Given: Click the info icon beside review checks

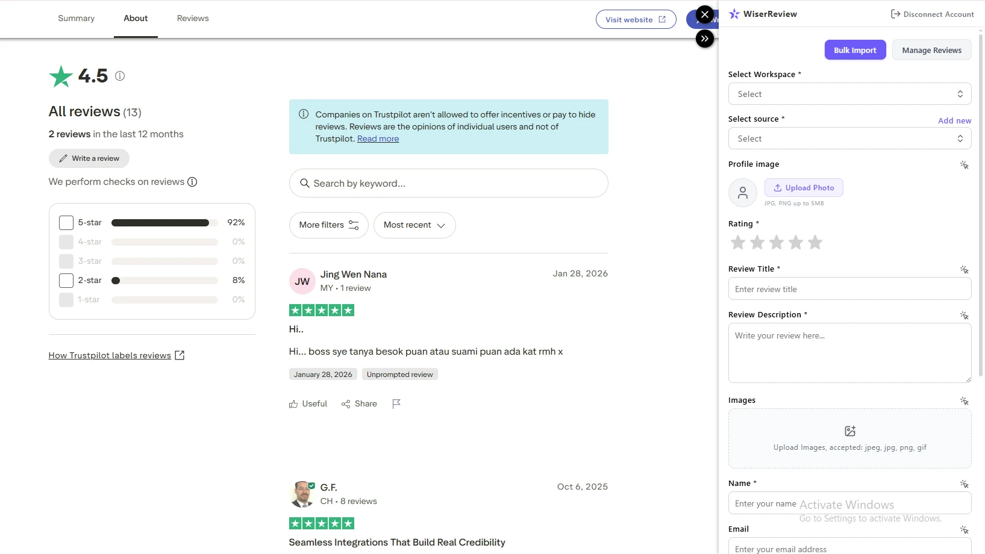Looking at the screenshot, I should (x=192, y=182).
